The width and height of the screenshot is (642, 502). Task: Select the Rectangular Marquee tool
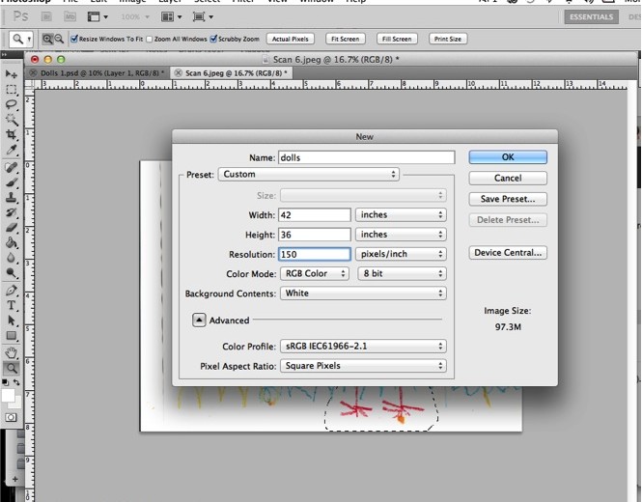coord(11,89)
